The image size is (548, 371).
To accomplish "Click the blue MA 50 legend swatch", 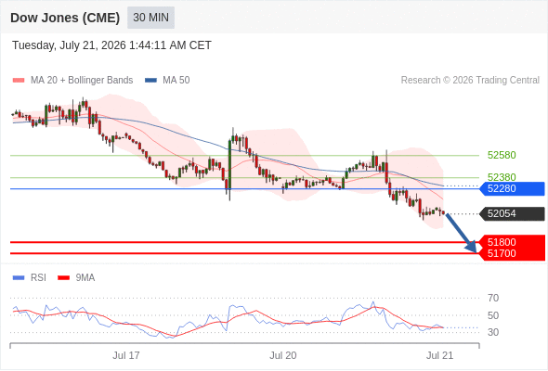I will pos(150,81).
